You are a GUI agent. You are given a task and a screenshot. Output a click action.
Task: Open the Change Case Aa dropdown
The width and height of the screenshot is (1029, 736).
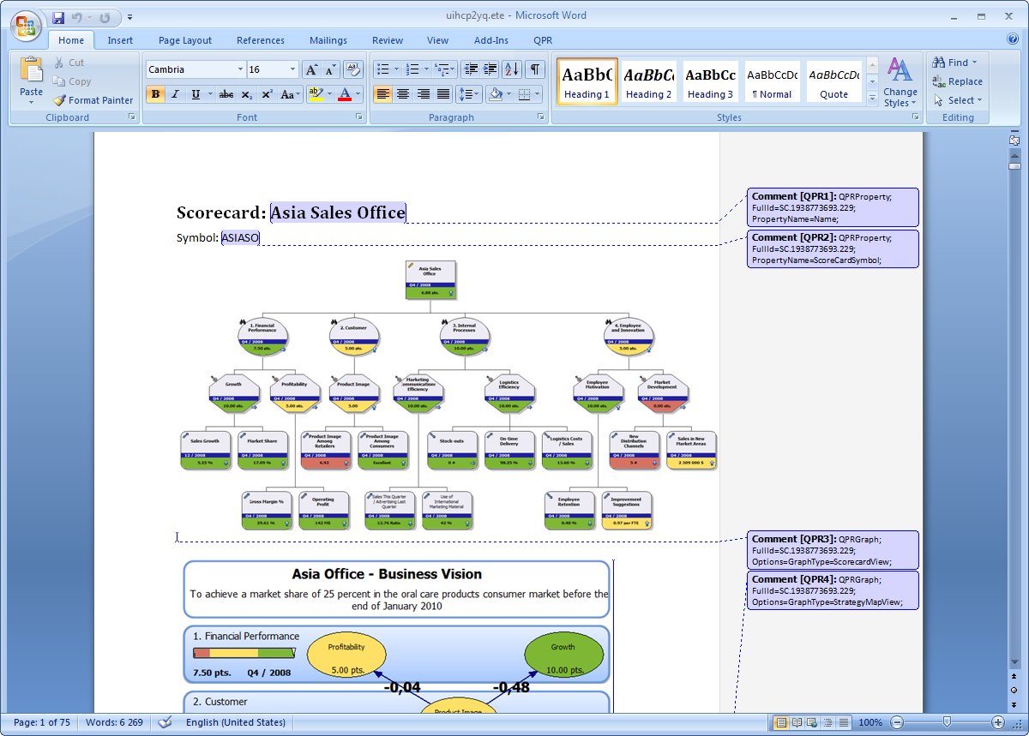coord(291,94)
